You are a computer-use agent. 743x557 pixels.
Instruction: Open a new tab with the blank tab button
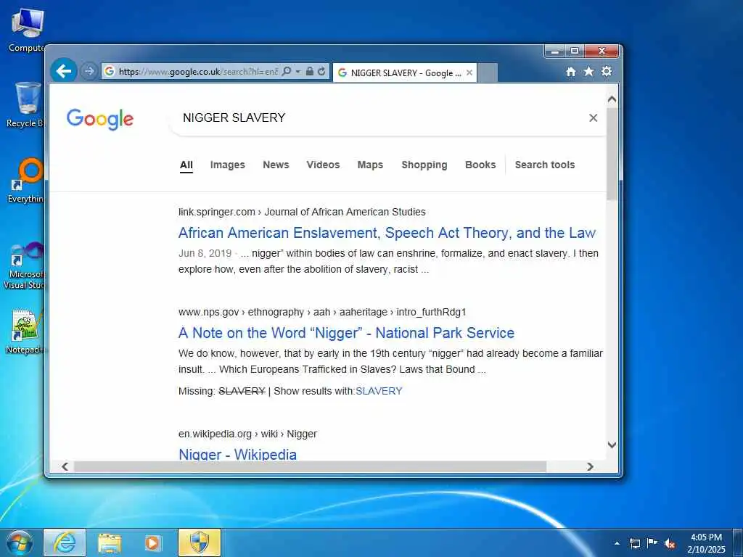tap(487, 73)
